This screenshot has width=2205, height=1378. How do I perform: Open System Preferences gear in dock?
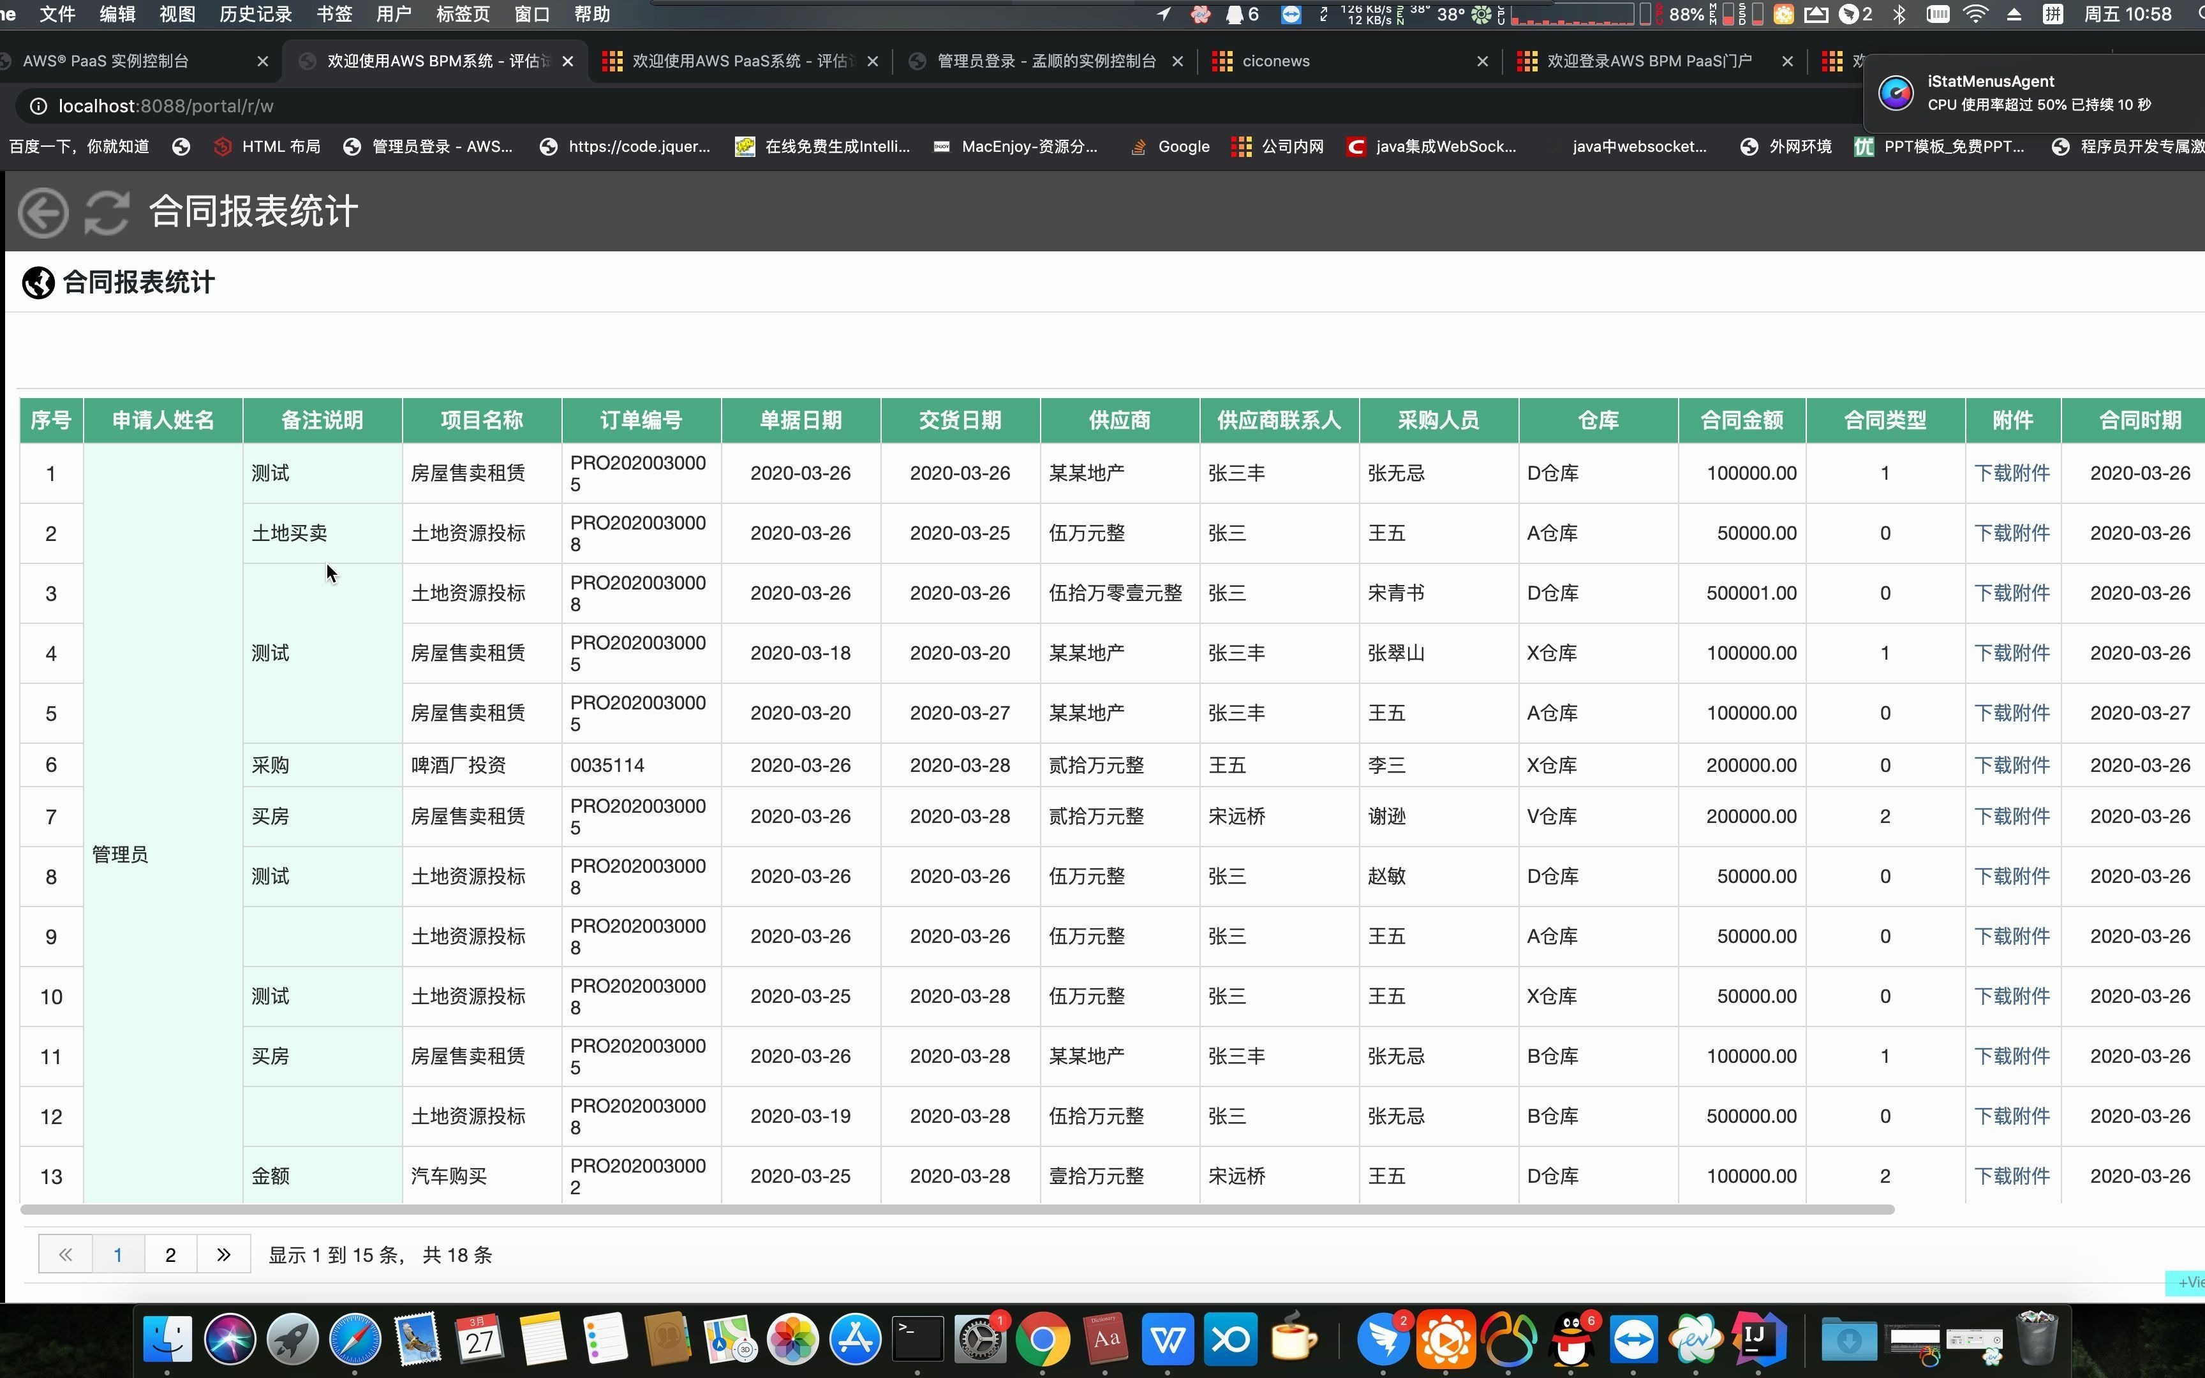pyautogui.click(x=981, y=1339)
